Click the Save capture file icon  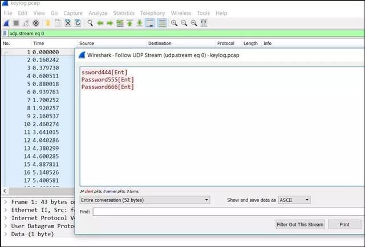point(58,23)
